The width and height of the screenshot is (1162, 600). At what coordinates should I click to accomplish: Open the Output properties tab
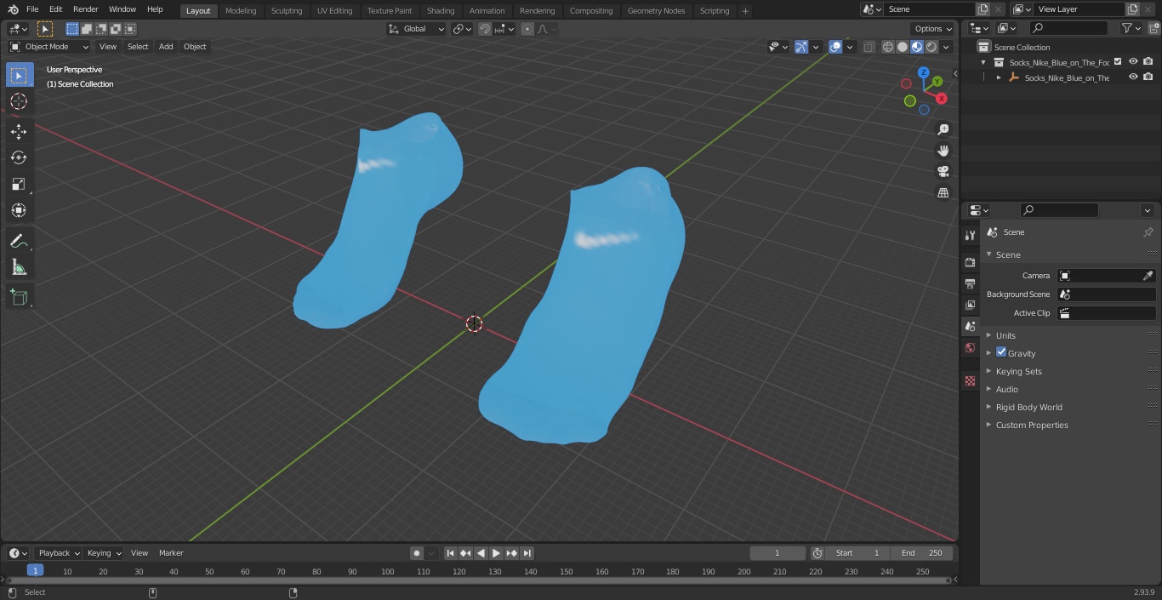click(970, 283)
